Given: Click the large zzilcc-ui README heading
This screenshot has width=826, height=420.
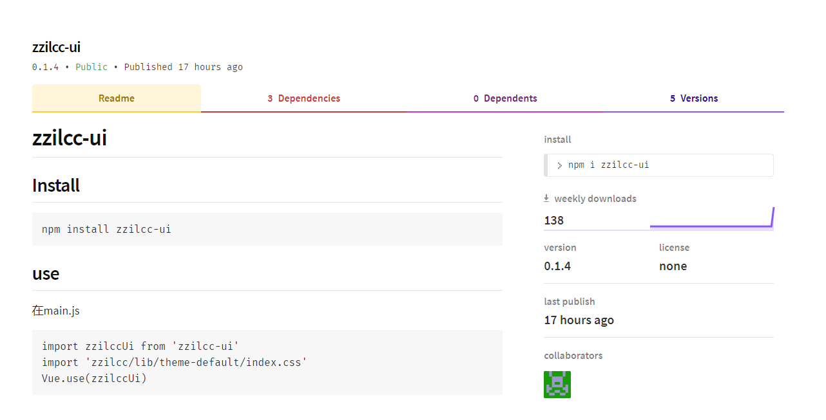Looking at the screenshot, I should pyautogui.click(x=70, y=138).
